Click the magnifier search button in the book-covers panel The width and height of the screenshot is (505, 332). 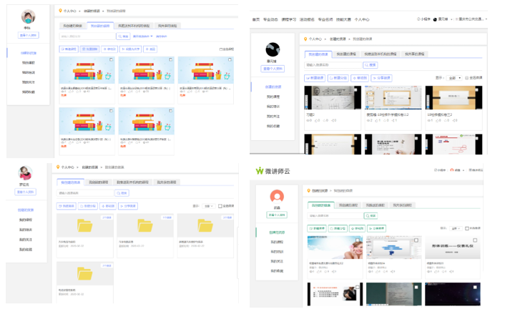point(123,36)
